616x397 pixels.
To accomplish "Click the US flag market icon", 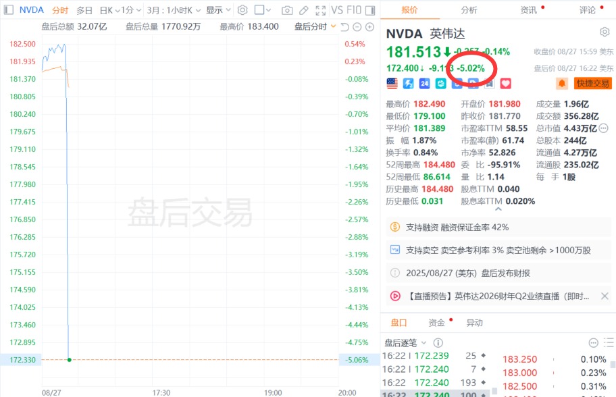I will coord(392,83).
